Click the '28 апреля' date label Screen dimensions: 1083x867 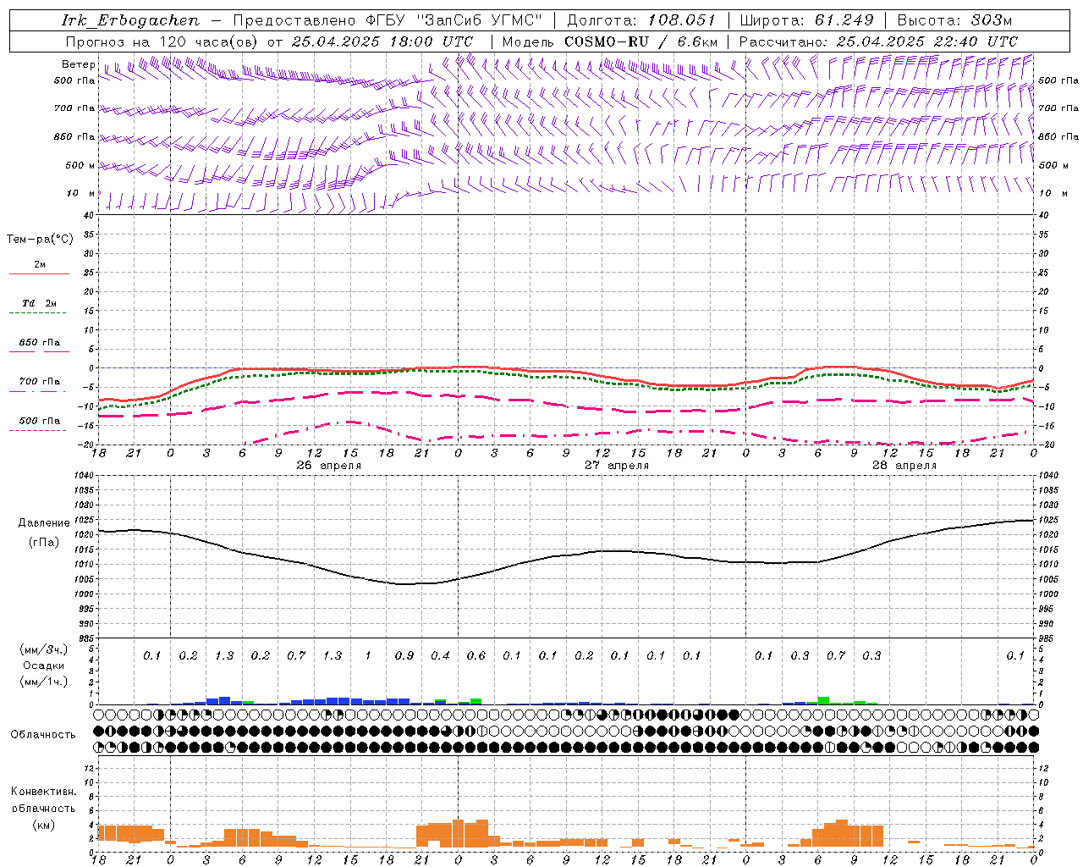(904, 466)
